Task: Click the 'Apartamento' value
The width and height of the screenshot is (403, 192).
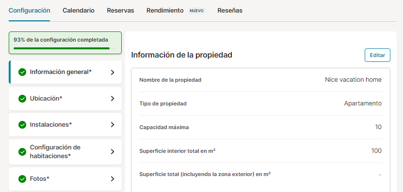Action: coord(363,103)
